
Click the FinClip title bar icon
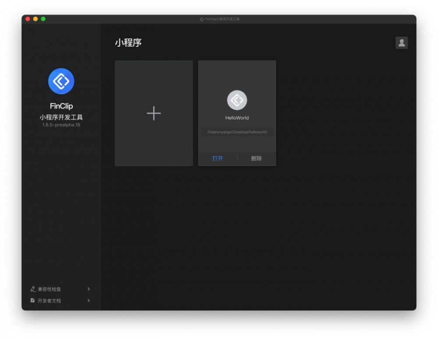click(201, 19)
